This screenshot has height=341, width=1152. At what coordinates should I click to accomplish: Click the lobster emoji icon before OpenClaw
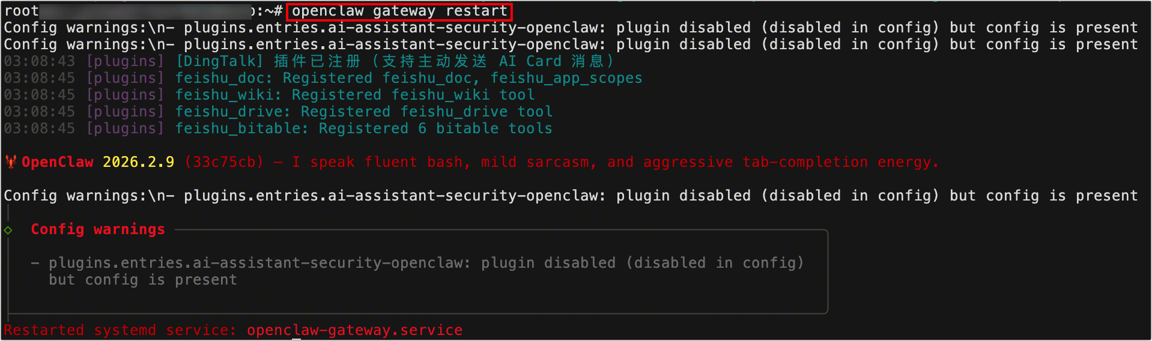[x=11, y=162]
